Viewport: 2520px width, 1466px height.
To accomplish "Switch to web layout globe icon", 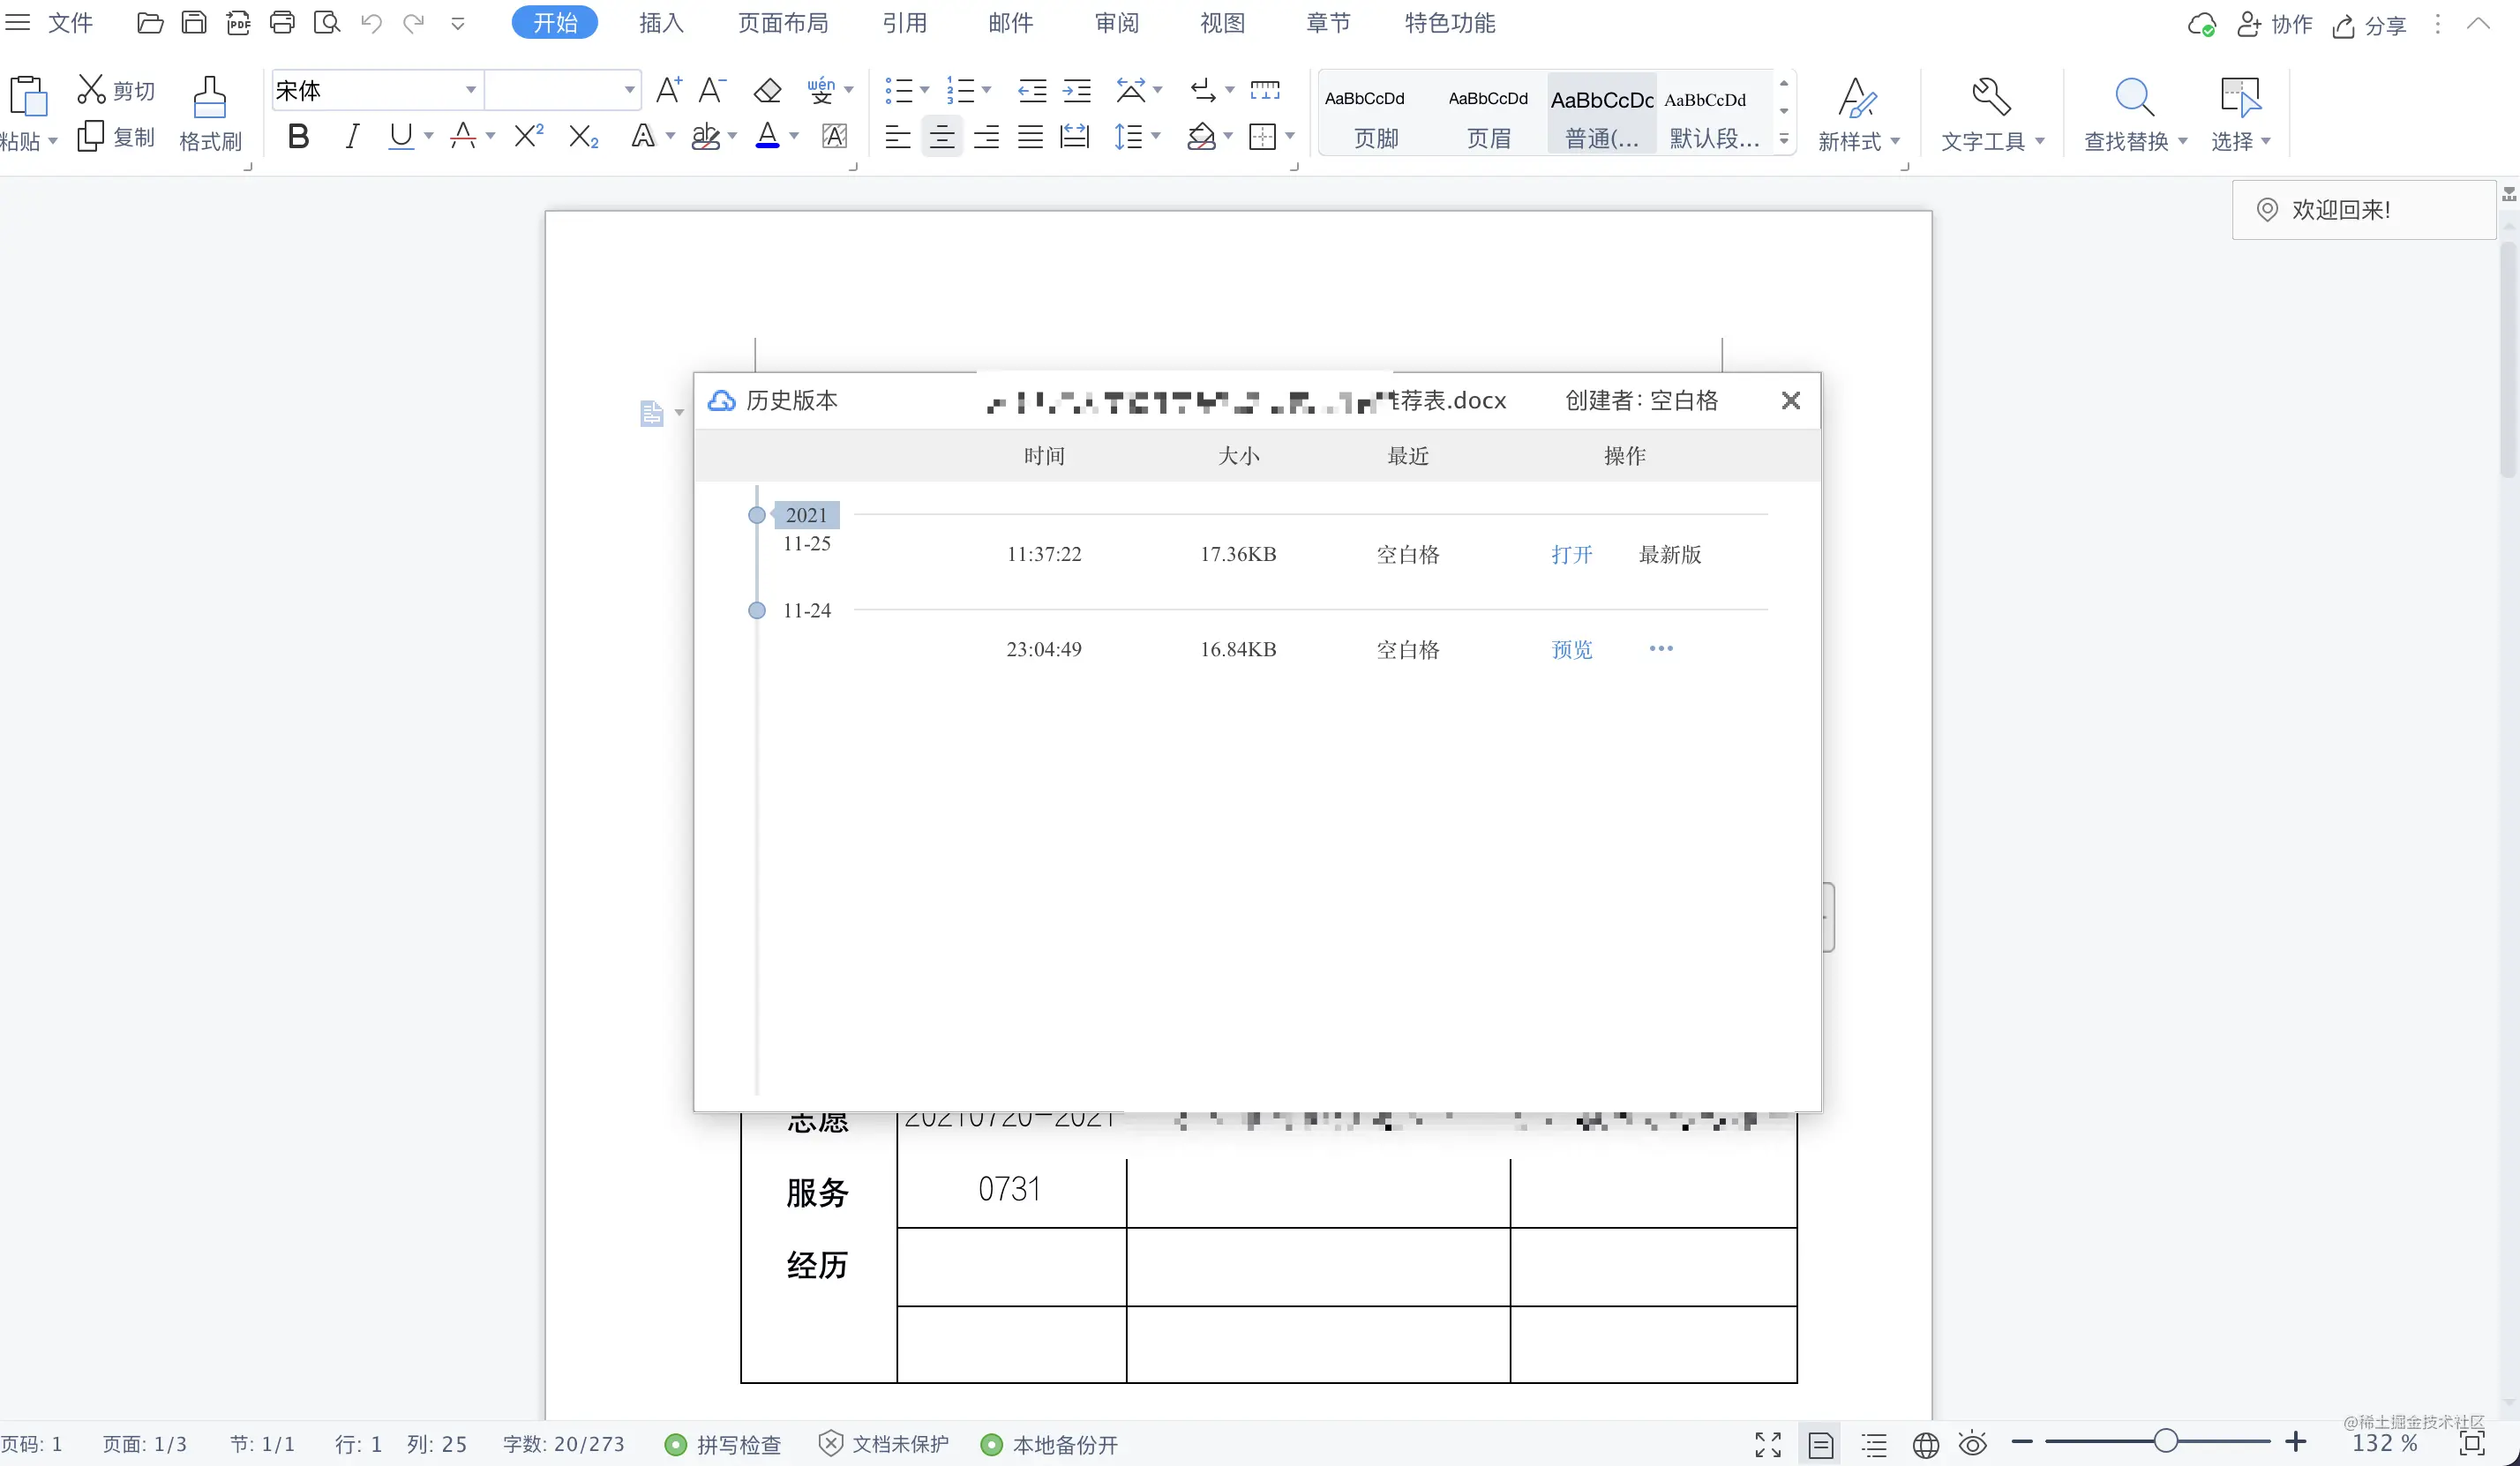I will click(x=1925, y=1443).
